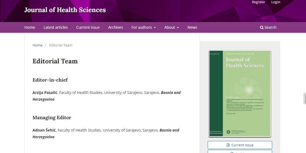This screenshot has width=306, height=153.
Task: Select the name Adnan Šehić
Action: [x=45, y=130]
